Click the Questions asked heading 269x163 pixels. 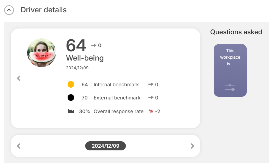pos(236,32)
